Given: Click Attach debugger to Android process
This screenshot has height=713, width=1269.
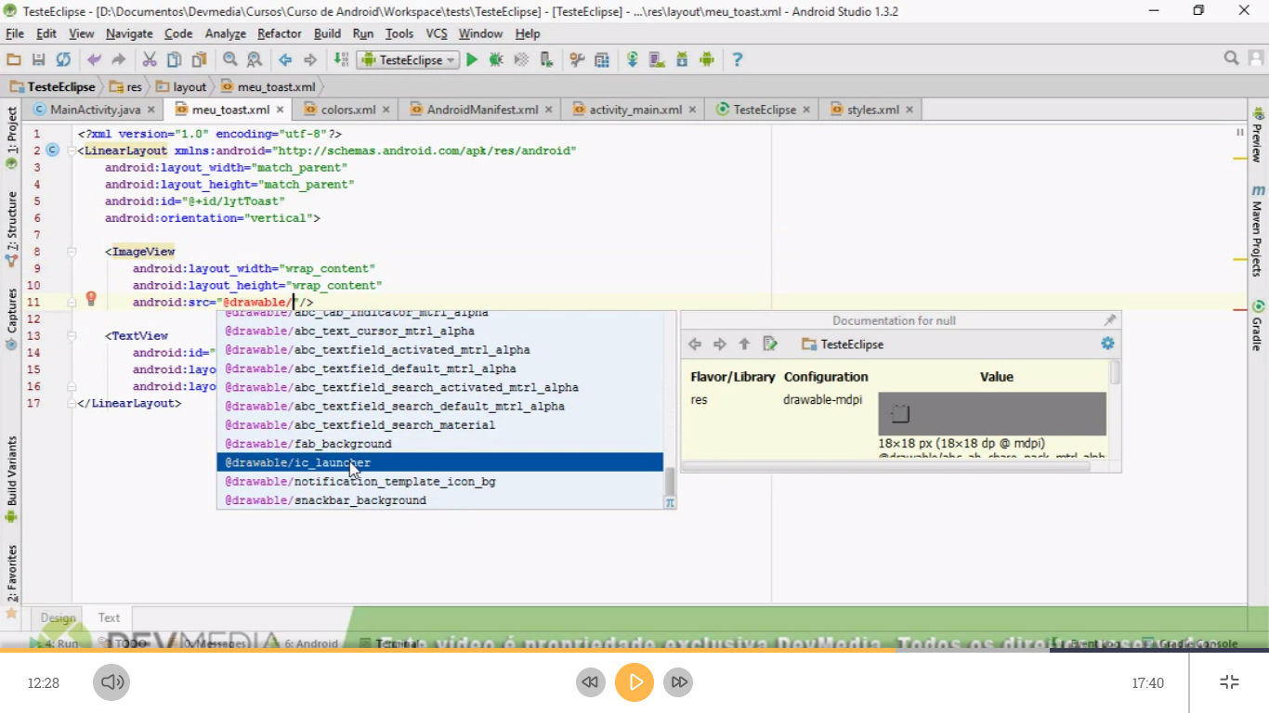Looking at the screenshot, I should click(x=546, y=59).
